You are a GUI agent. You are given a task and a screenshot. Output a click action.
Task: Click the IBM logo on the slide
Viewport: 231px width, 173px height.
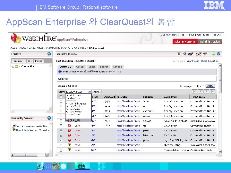pyautogui.click(x=215, y=5)
